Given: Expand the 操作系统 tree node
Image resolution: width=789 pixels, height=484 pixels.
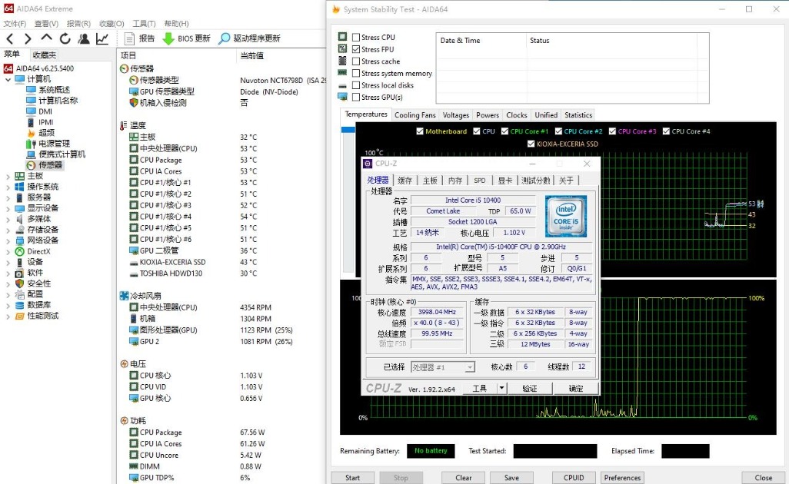Looking at the screenshot, I should tap(8, 187).
